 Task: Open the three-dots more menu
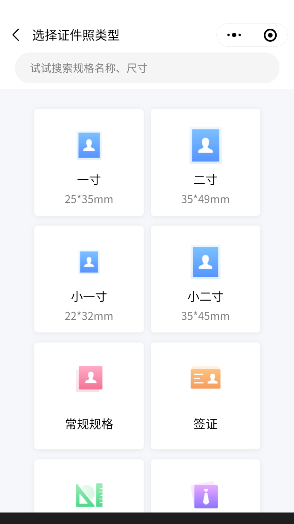point(234,35)
